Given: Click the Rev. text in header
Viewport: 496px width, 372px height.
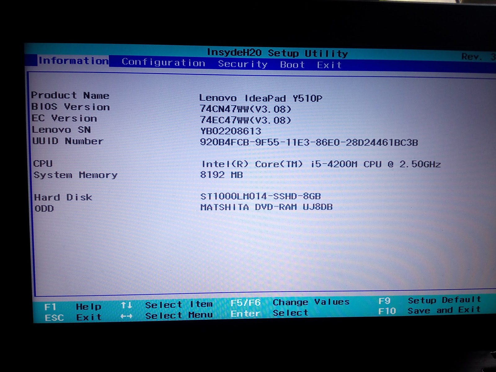Looking at the screenshot, I should (472, 56).
